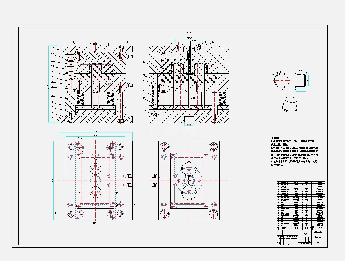Screen dimensions: 345x261
Task: Click part balloon number 9
Action: tap(52, 71)
